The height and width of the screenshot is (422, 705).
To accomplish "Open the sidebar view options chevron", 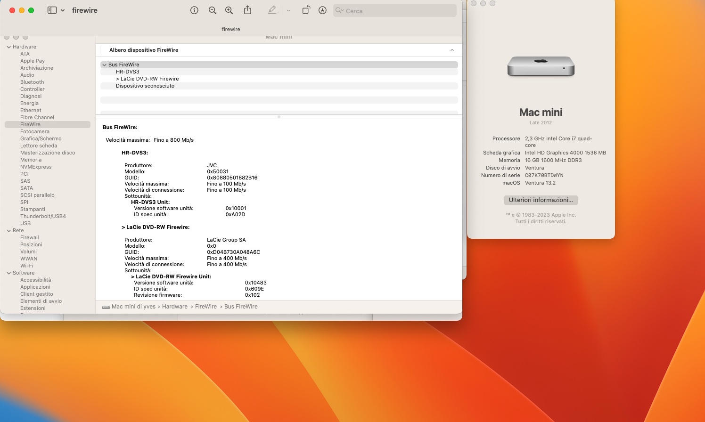I will coord(63,10).
